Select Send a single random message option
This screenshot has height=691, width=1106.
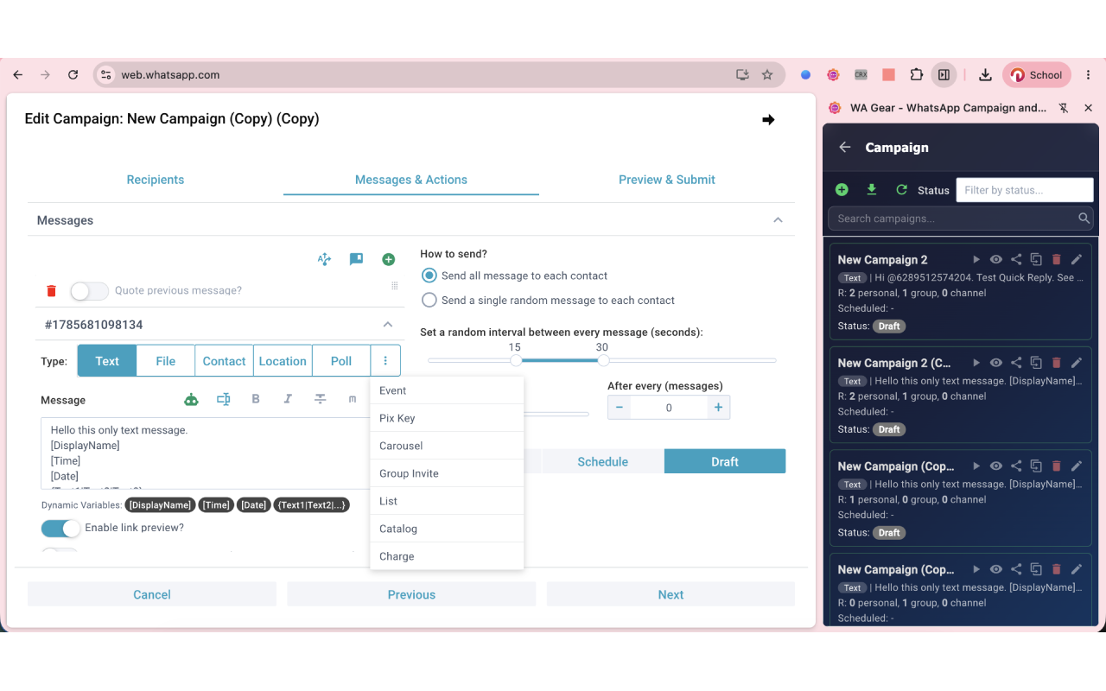click(548, 301)
